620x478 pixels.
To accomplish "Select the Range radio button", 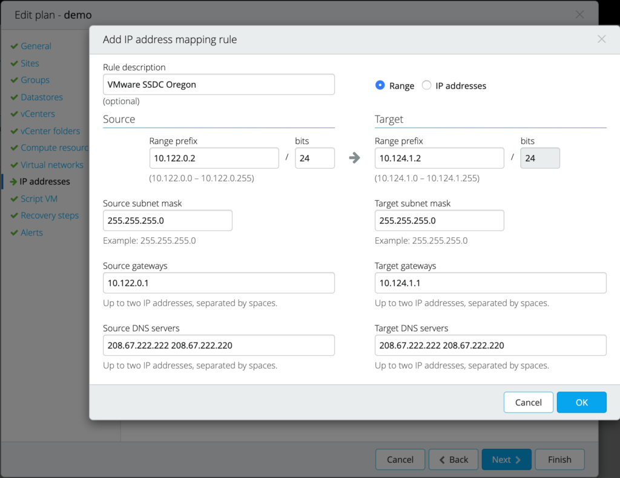I will pyautogui.click(x=380, y=85).
